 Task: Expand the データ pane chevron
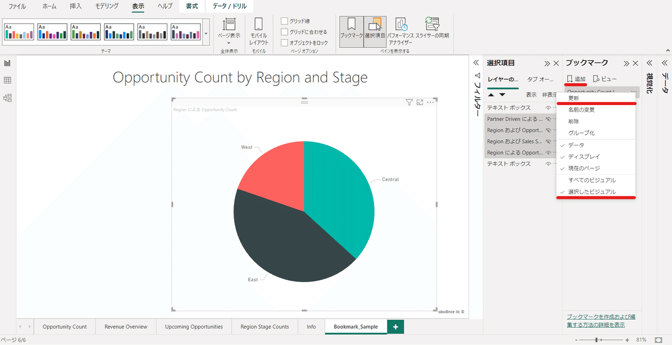pos(665,63)
